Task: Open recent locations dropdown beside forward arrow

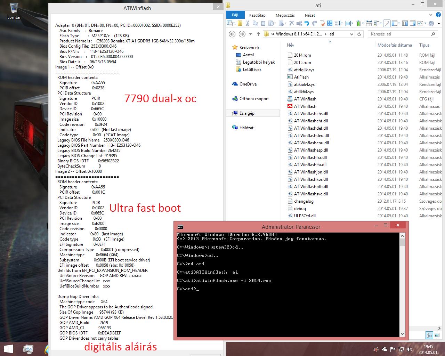Action: [x=250, y=34]
